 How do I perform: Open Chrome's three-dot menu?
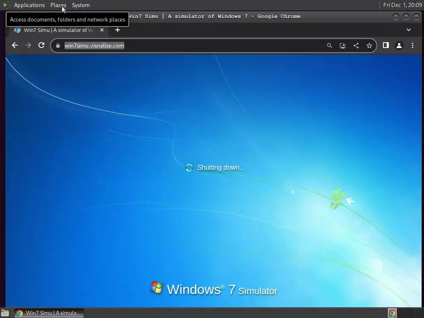(413, 46)
